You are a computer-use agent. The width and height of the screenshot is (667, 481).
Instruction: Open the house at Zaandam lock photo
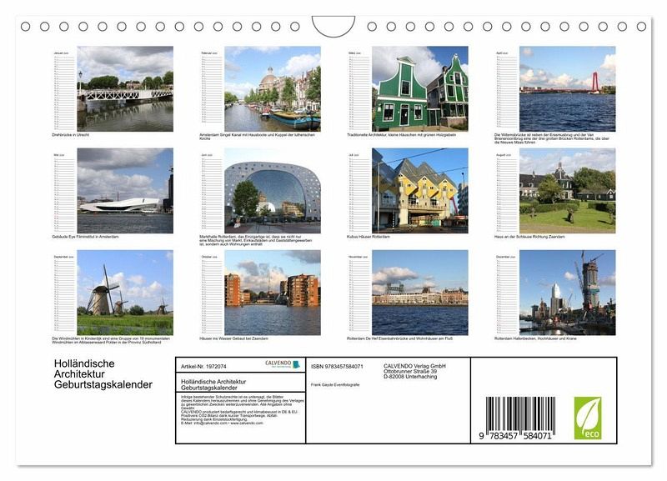[567, 191]
